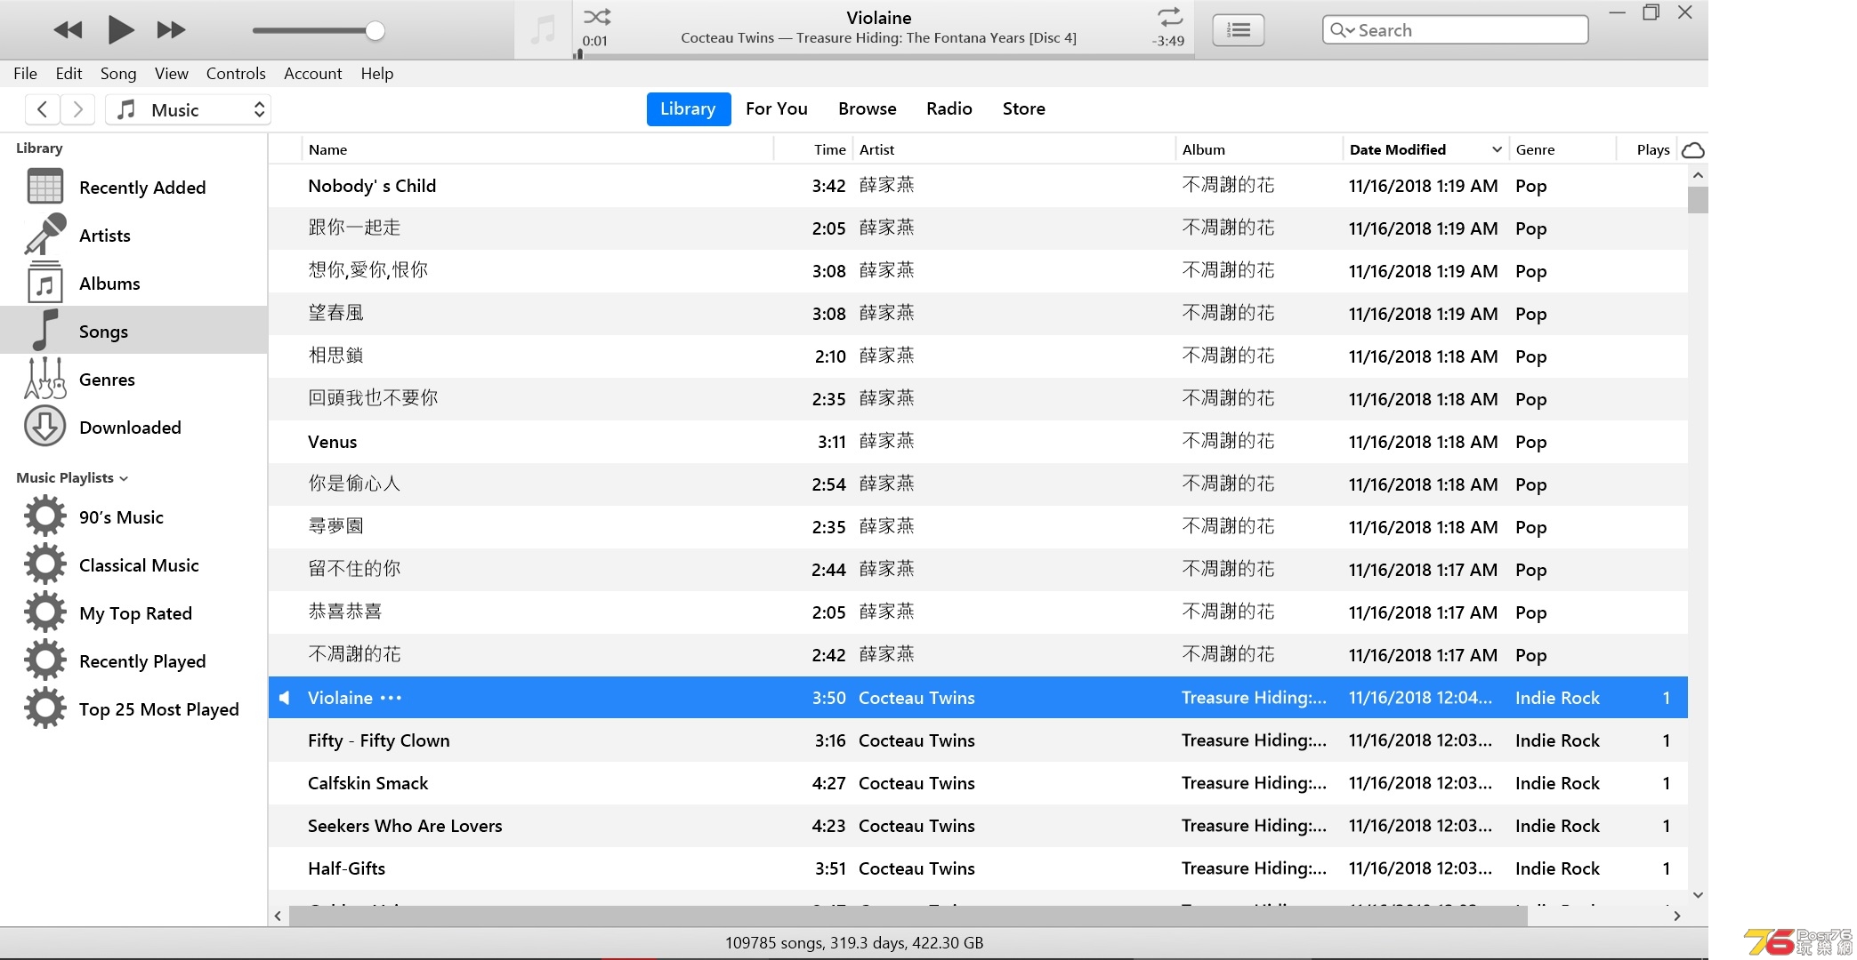1857x960 pixels.
Task: Open the Up Next list button
Action: click(1239, 31)
